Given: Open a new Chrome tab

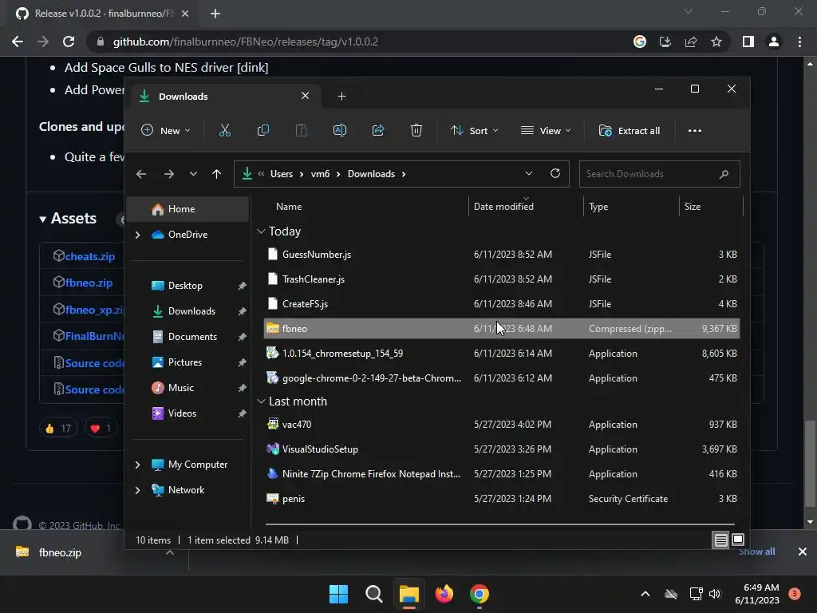Looking at the screenshot, I should click(215, 14).
